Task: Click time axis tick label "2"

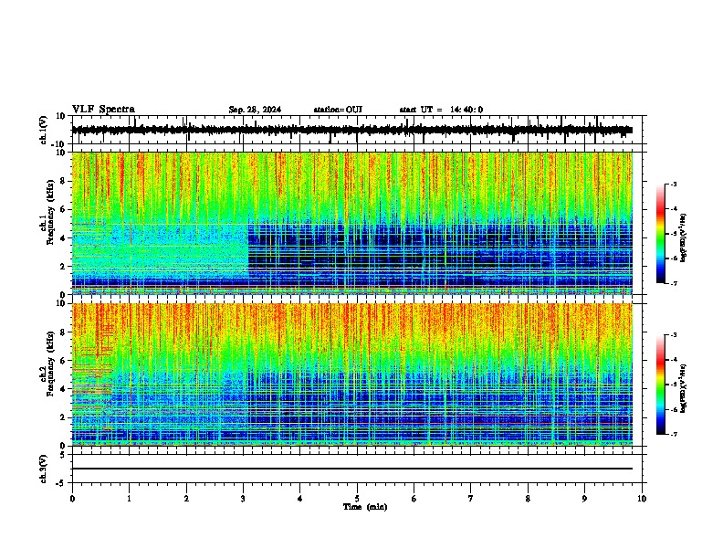Action: pyautogui.click(x=186, y=499)
